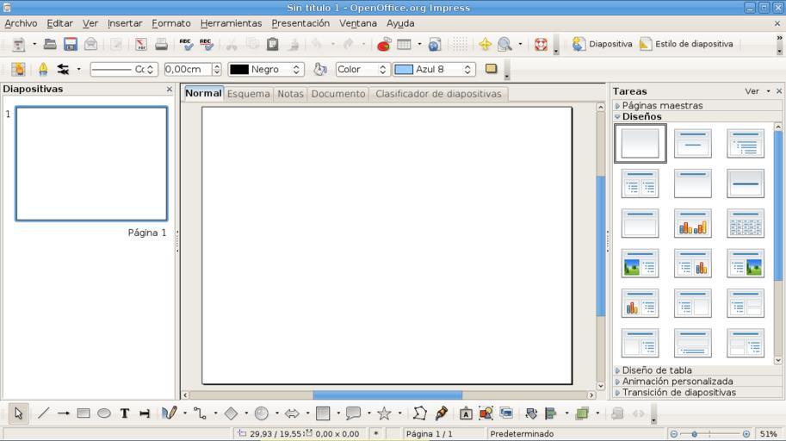Screen dimensions: 786x441
Task: Open Help lifebuoy icon
Action: tap(541, 44)
